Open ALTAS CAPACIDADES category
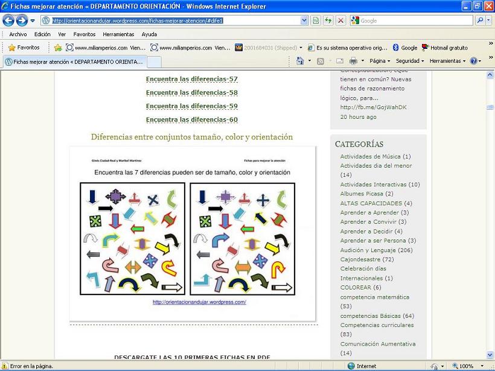 point(371,203)
